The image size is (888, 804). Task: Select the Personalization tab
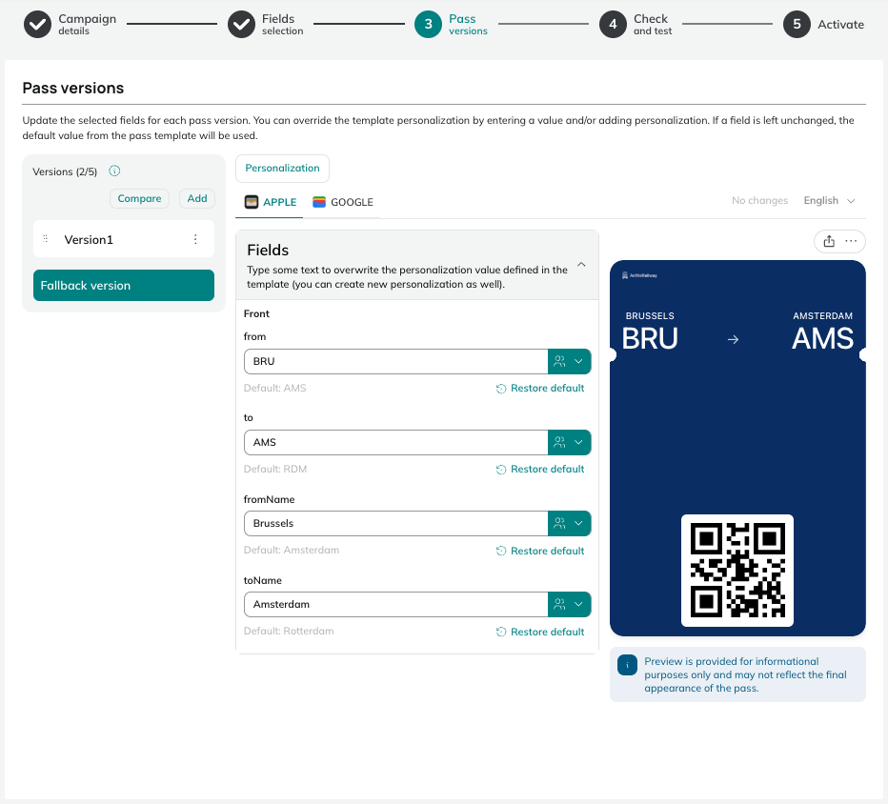(282, 169)
